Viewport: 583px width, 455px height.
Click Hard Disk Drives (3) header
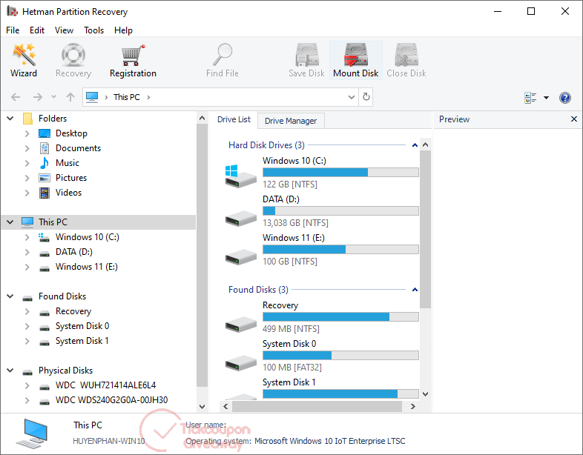click(x=266, y=145)
